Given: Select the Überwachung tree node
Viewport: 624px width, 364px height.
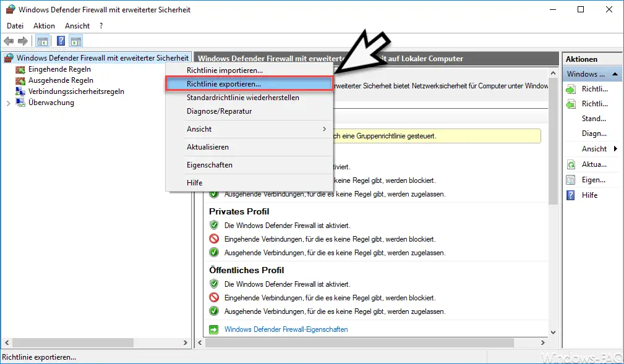Looking at the screenshot, I should pos(51,103).
